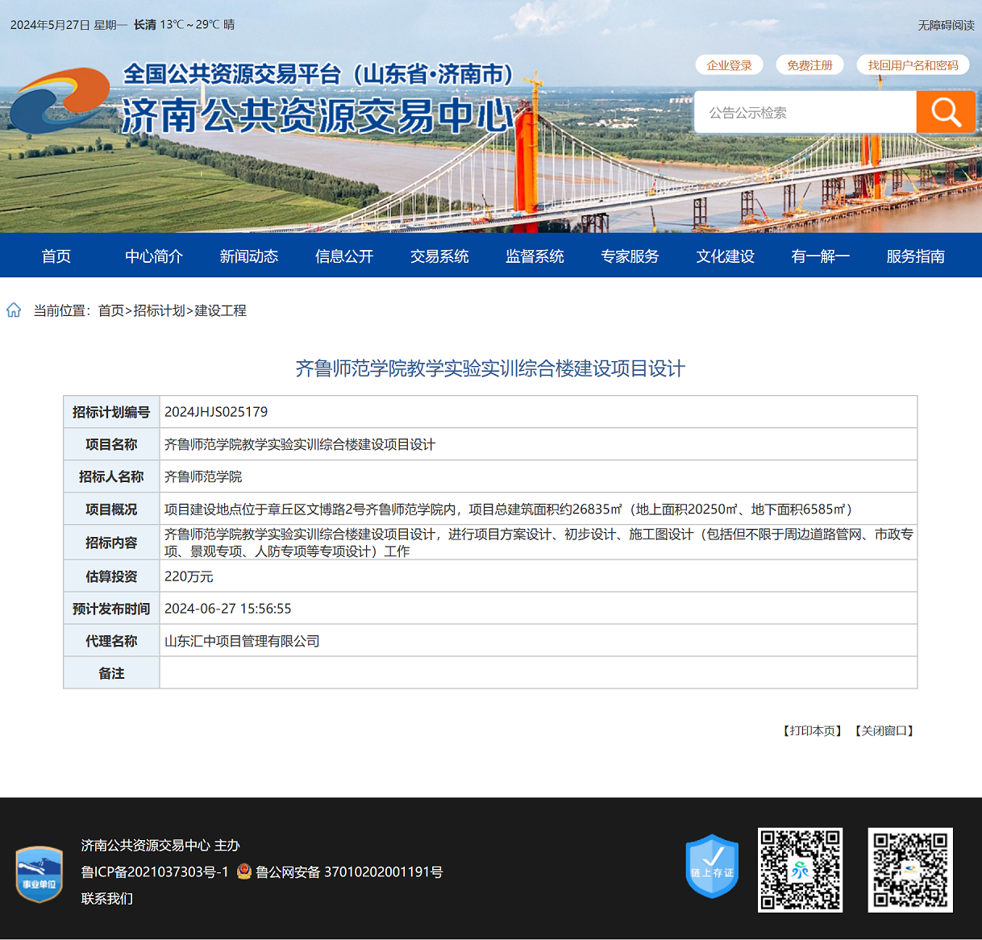Click the 事业单位 badge in footer
The height and width of the screenshot is (940, 982).
pyautogui.click(x=40, y=874)
